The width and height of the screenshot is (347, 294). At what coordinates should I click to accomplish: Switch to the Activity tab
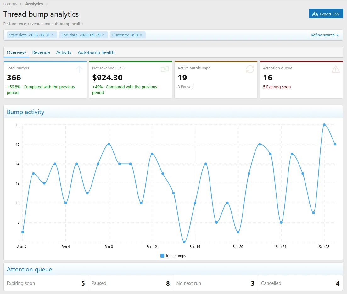click(x=64, y=52)
